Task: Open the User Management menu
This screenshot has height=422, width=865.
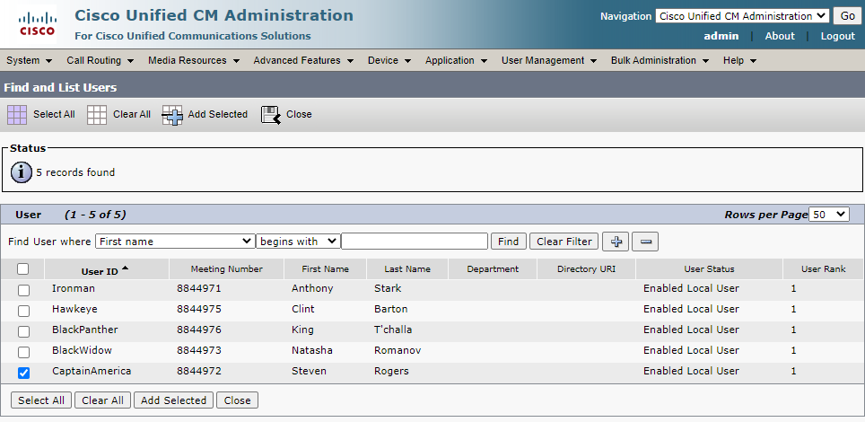Action: 548,60
